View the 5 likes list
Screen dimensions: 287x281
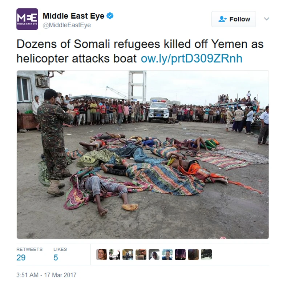coord(60,254)
